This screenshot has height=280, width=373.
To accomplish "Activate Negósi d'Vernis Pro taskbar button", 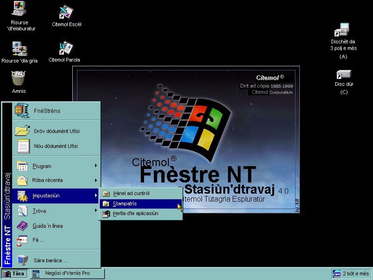I will tap(67, 274).
